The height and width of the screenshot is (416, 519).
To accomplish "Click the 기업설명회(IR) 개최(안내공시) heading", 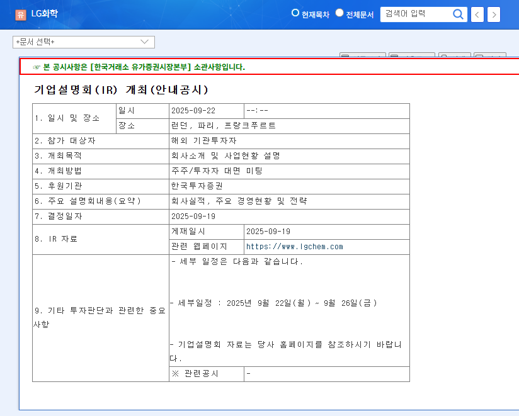I will (121, 89).
